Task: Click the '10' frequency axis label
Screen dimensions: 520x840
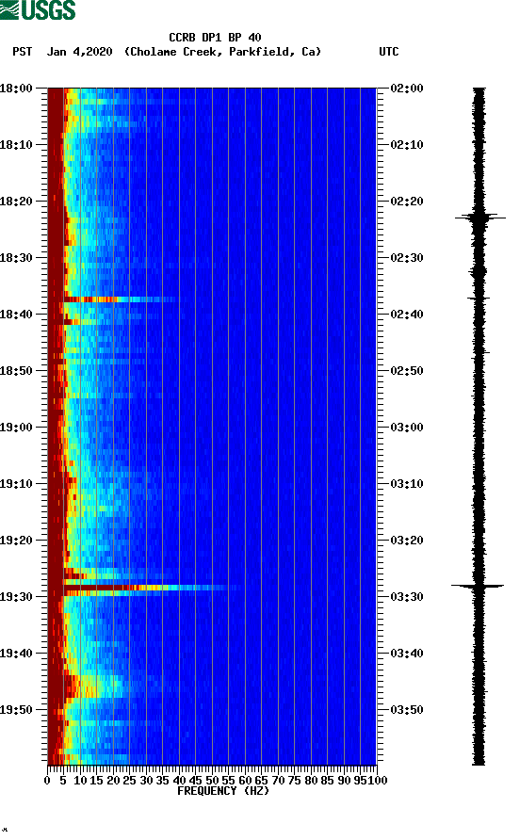Action: pos(80,780)
